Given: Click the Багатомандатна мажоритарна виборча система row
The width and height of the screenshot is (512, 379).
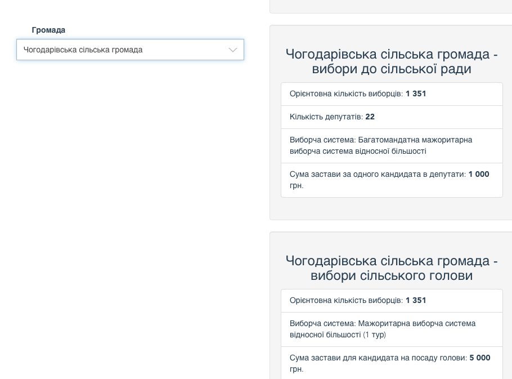Looking at the screenshot, I should 392,145.
